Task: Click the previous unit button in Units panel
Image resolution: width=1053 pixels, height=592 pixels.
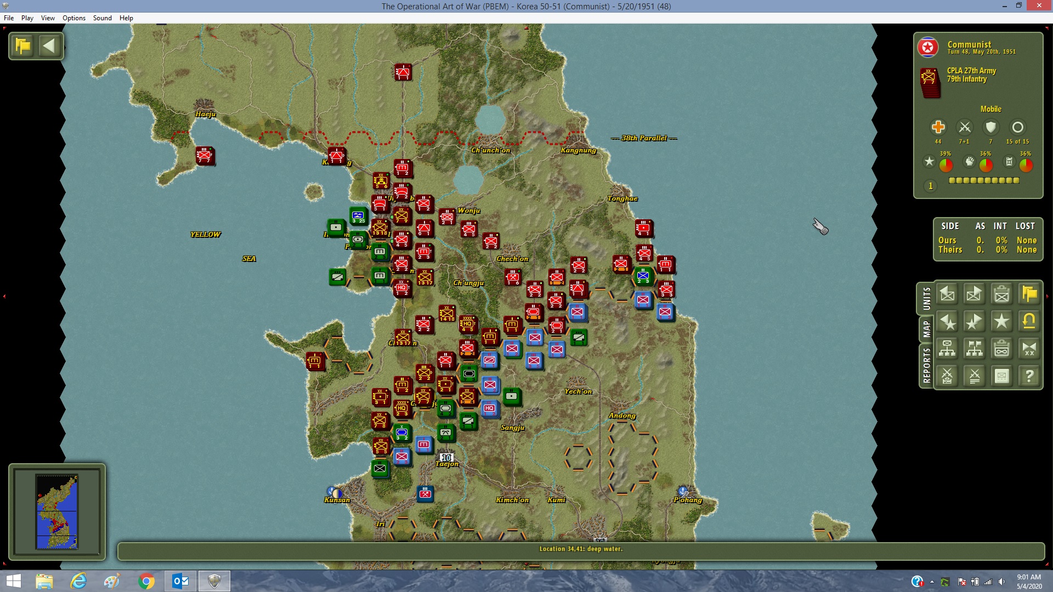Action: pos(947,294)
